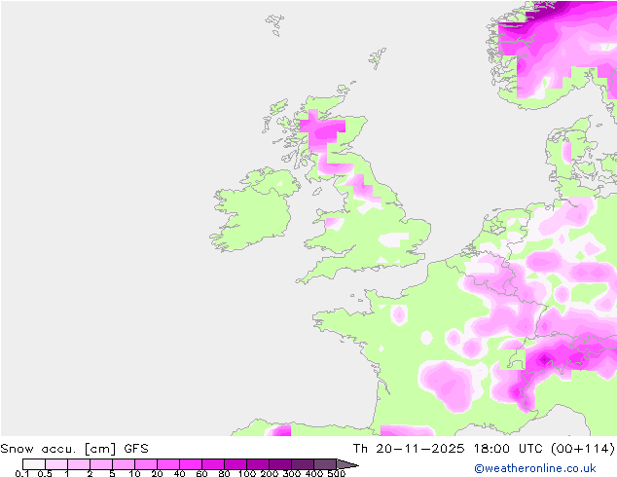
Task: Click the 400–500 cm legend swatch
Action: pyautogui.click(x=325, y=464)
